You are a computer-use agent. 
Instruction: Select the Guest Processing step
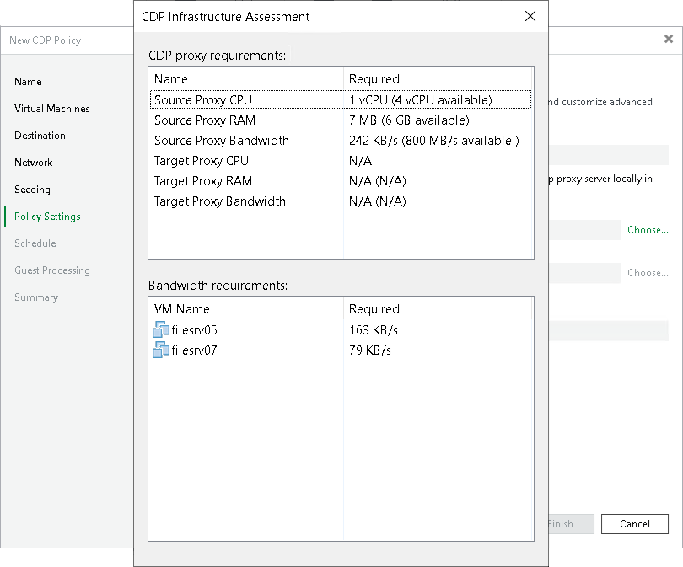coord(52,270)
